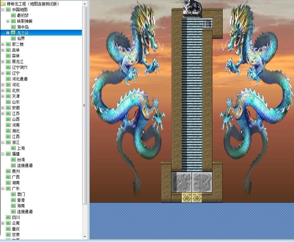Collapse the 福建 map node
This screenshot has width=294, height=242.
click(3, 154)
